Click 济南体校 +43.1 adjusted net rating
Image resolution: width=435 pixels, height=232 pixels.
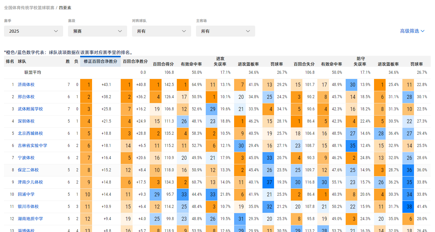click(x=106, y=85)
